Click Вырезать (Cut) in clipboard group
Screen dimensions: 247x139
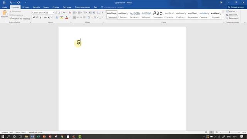15,12
